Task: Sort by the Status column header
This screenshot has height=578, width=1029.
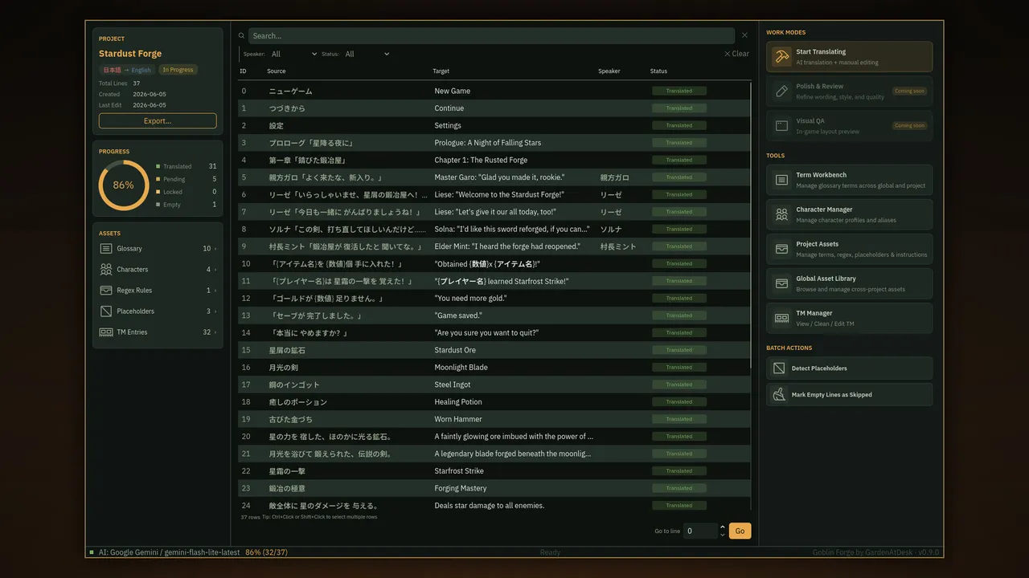Action: pos(658,71)
